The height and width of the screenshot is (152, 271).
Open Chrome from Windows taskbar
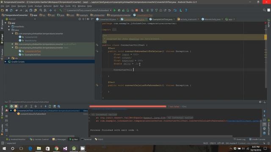[x=56, y=148]
